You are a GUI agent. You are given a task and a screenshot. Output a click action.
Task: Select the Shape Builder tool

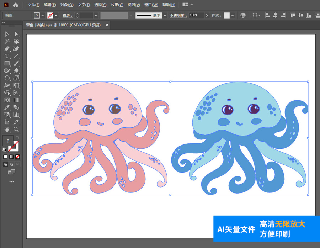click(7, 93)
